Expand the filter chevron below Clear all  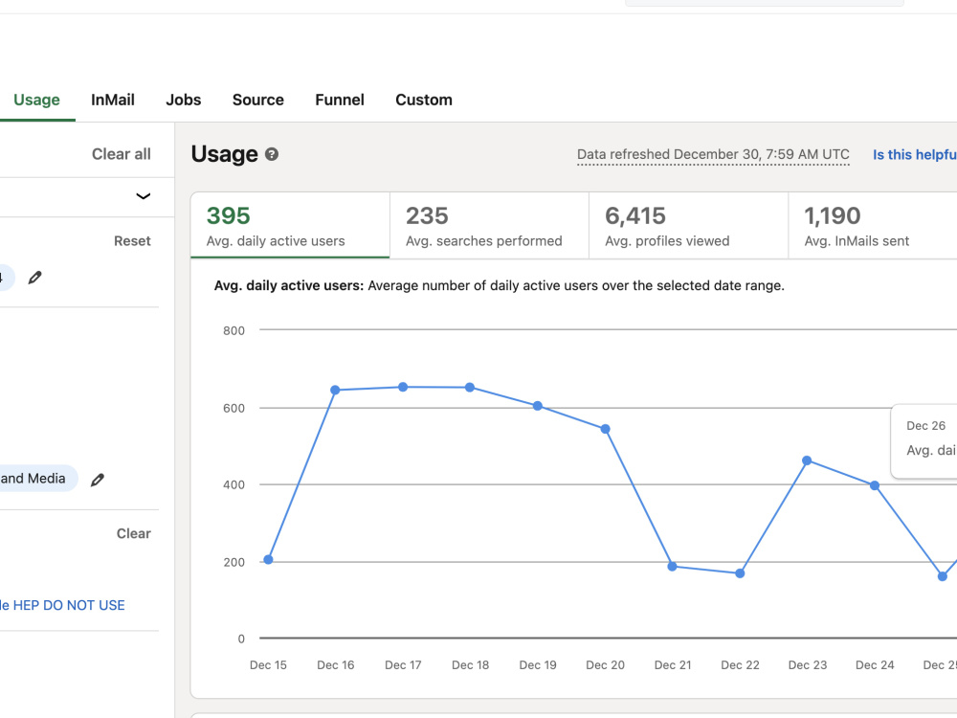143,196
